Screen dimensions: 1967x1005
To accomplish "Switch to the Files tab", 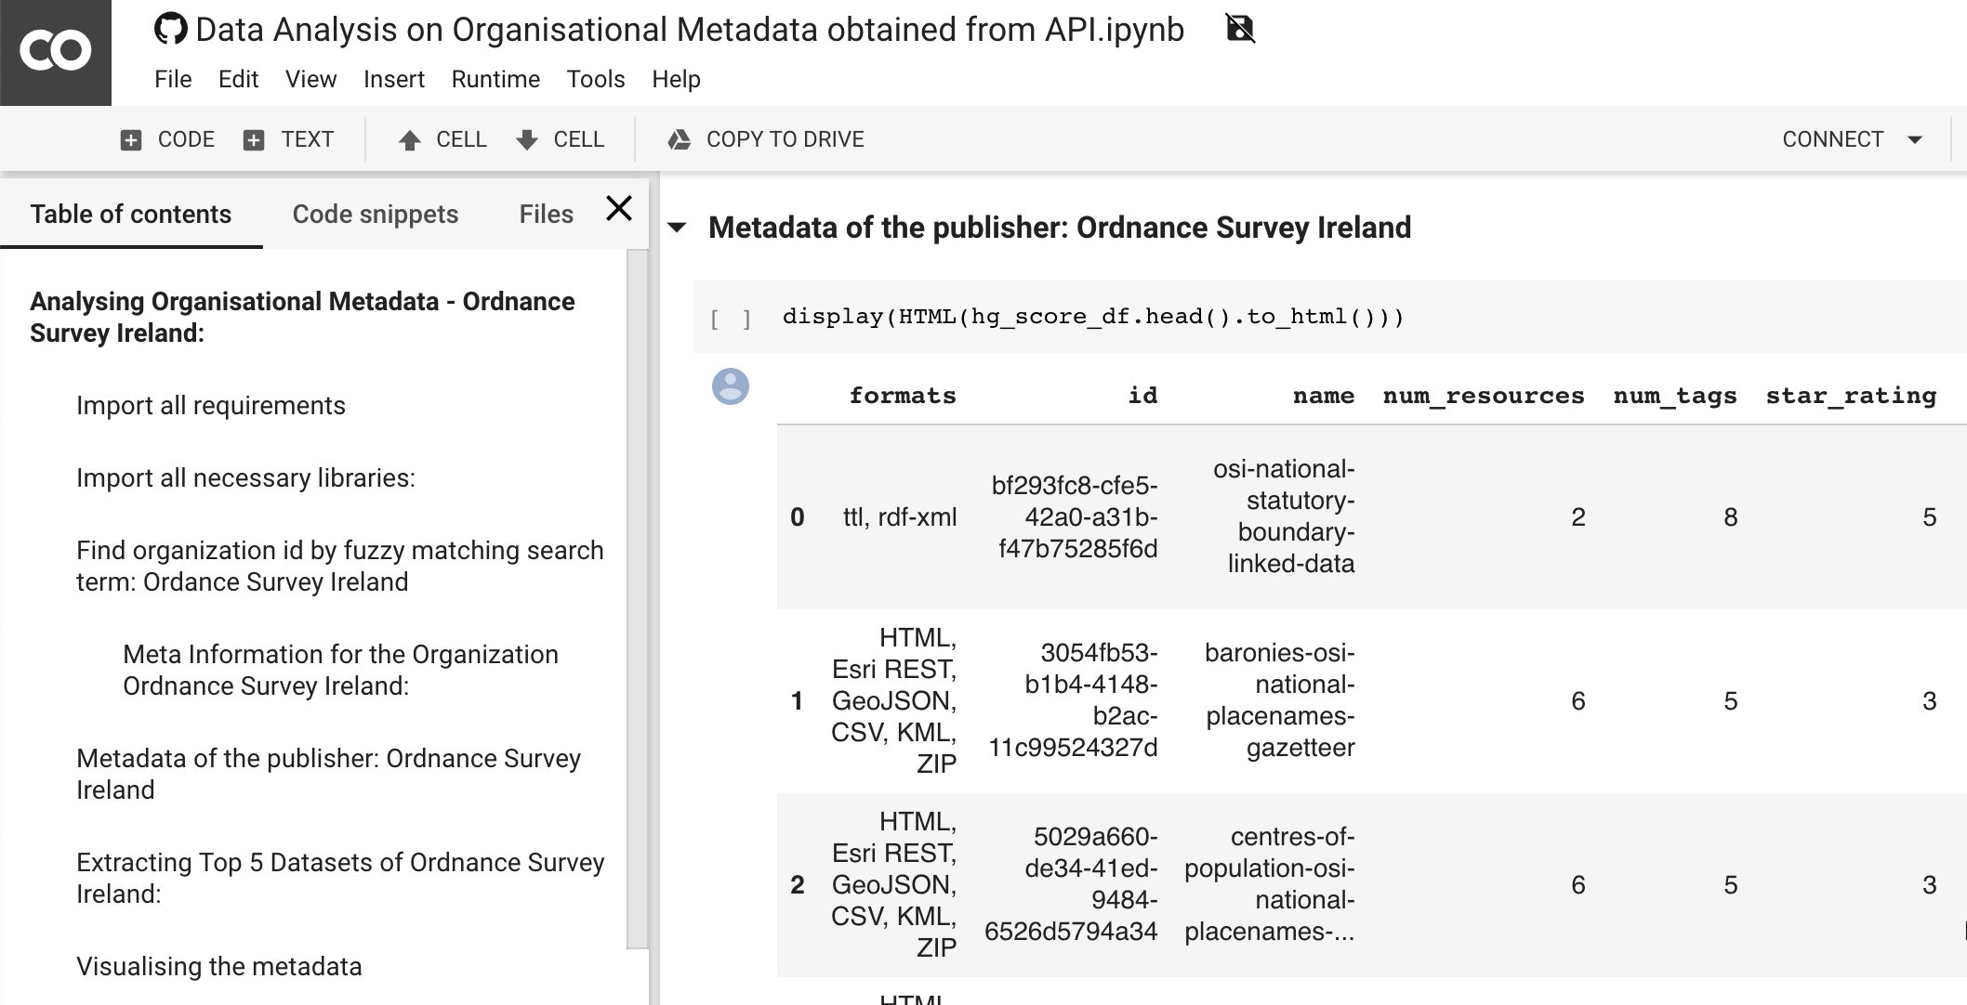I will click(546, 214).
